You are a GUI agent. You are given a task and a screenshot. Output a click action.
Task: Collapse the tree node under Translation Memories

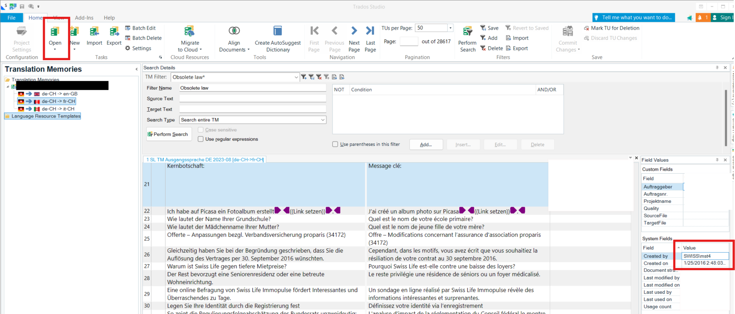coord(8,87)
